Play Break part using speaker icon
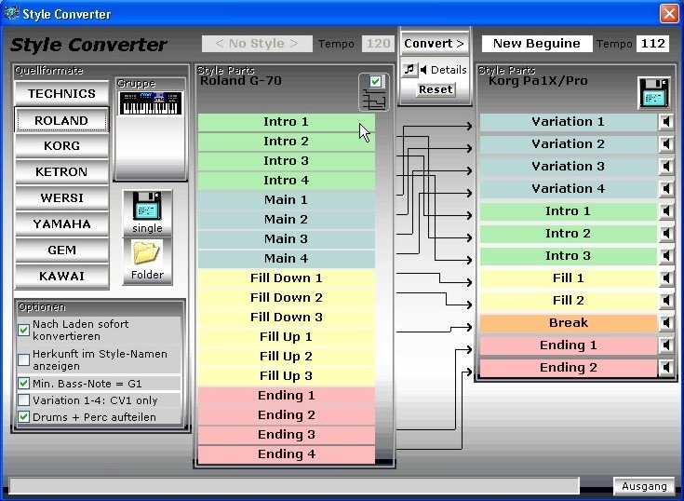684x501 pixels. (x=665, y=323)
